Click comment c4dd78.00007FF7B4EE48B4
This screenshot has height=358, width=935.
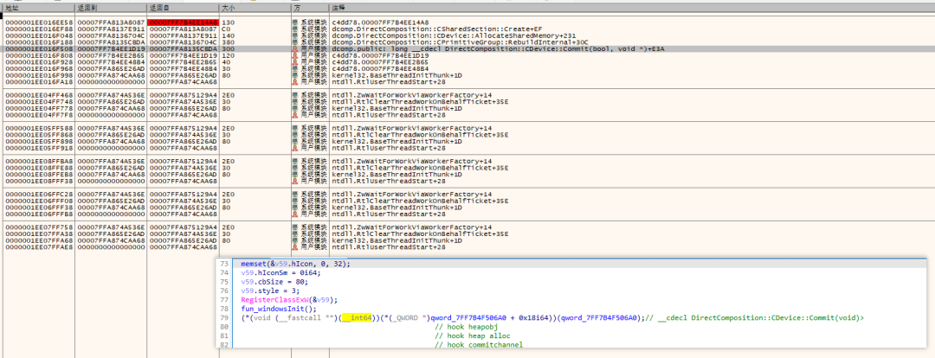tap(380, 68)
